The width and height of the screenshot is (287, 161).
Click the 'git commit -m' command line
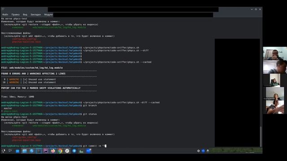[x=53, y=146]
